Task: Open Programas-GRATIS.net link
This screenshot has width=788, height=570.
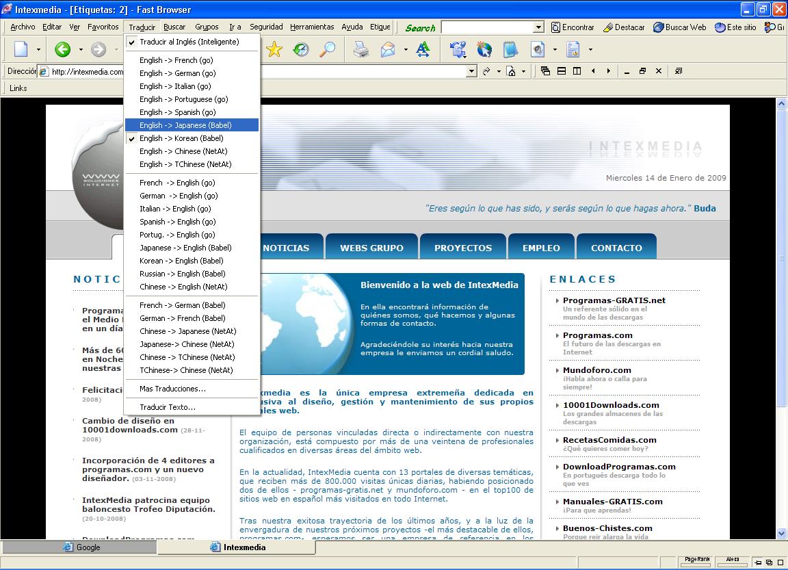Action: (x=614, y=300)
